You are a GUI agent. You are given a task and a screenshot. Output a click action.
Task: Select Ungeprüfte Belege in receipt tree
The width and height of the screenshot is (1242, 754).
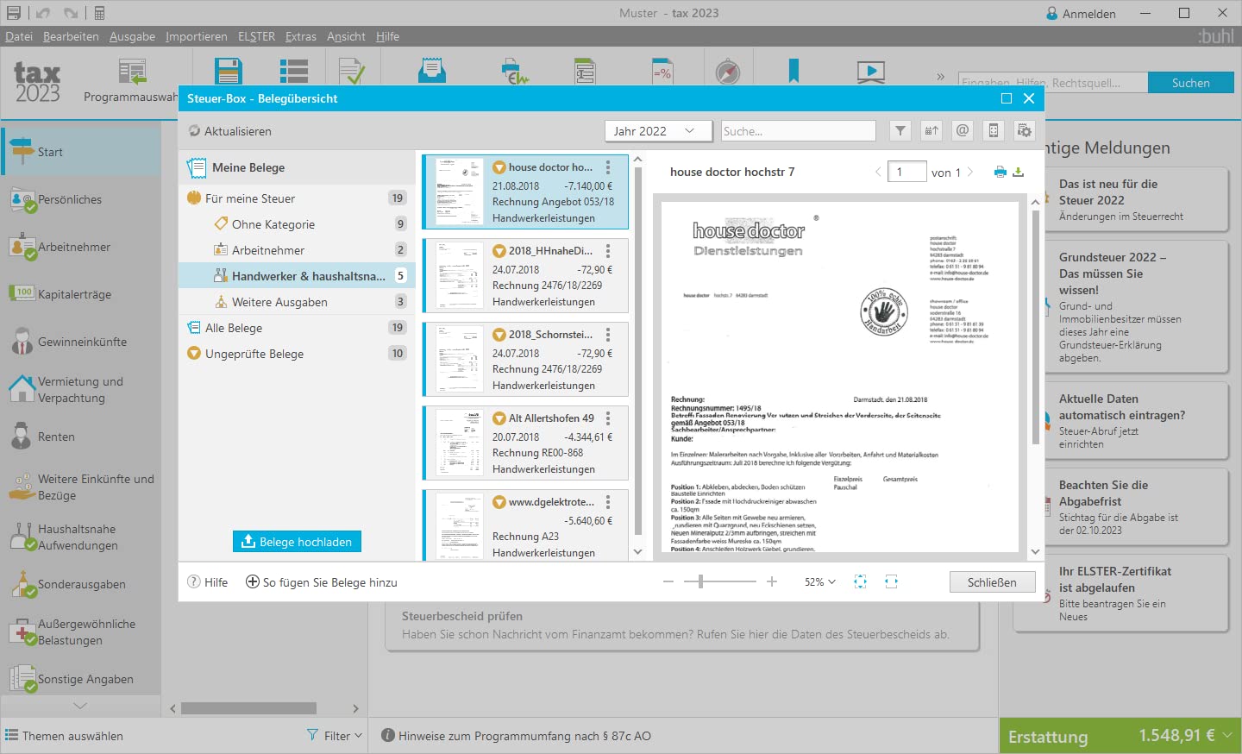click(x=297, y=354)
